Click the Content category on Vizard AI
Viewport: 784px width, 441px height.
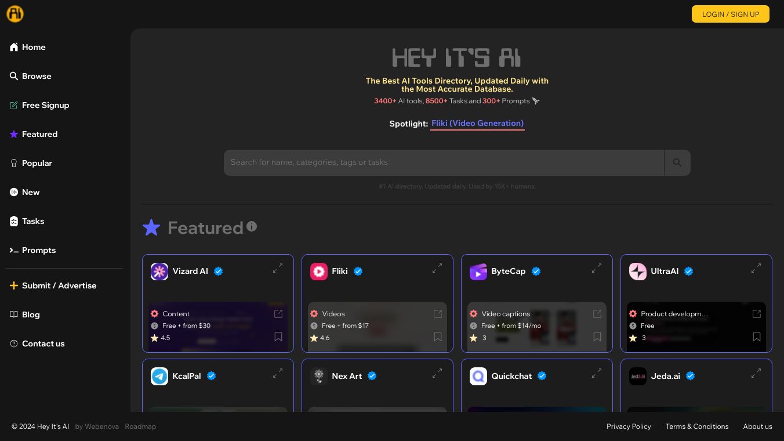tap(176, 314)
